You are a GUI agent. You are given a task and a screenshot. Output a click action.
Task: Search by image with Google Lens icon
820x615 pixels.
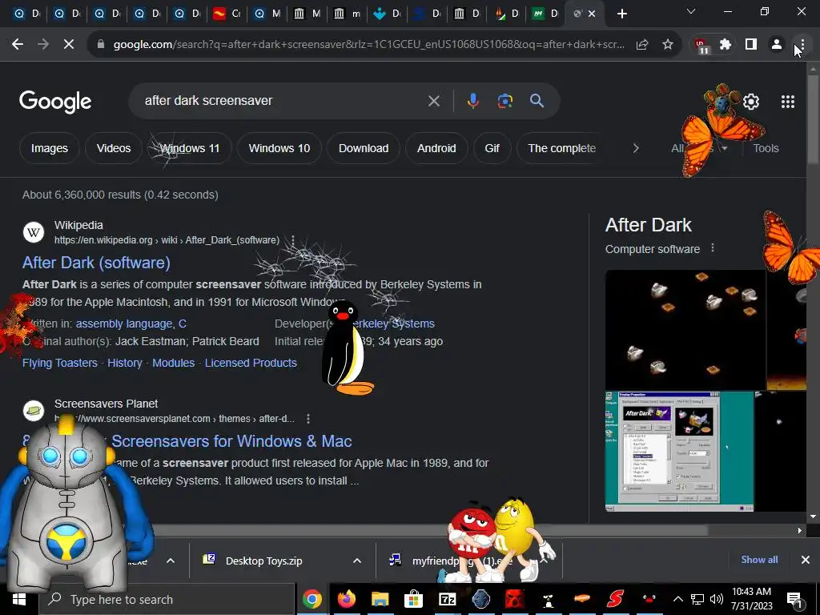click(504, 100)
